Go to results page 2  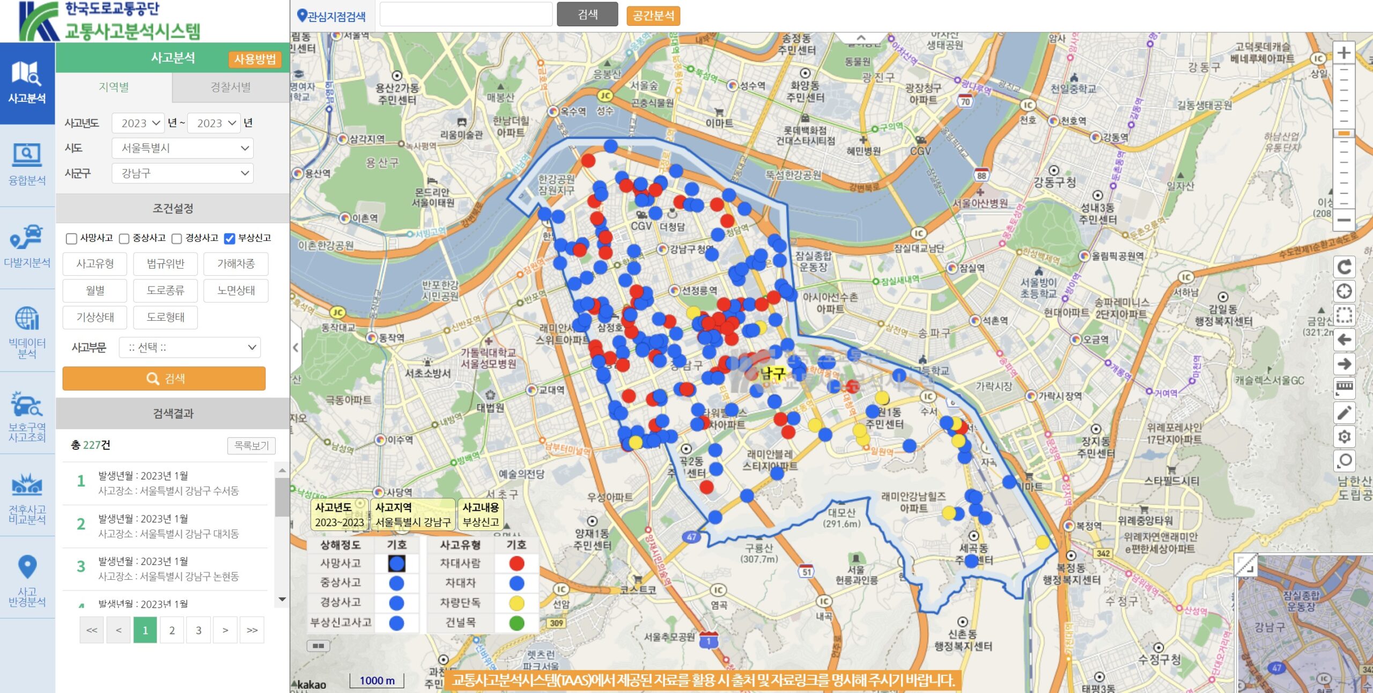(172, 630)
